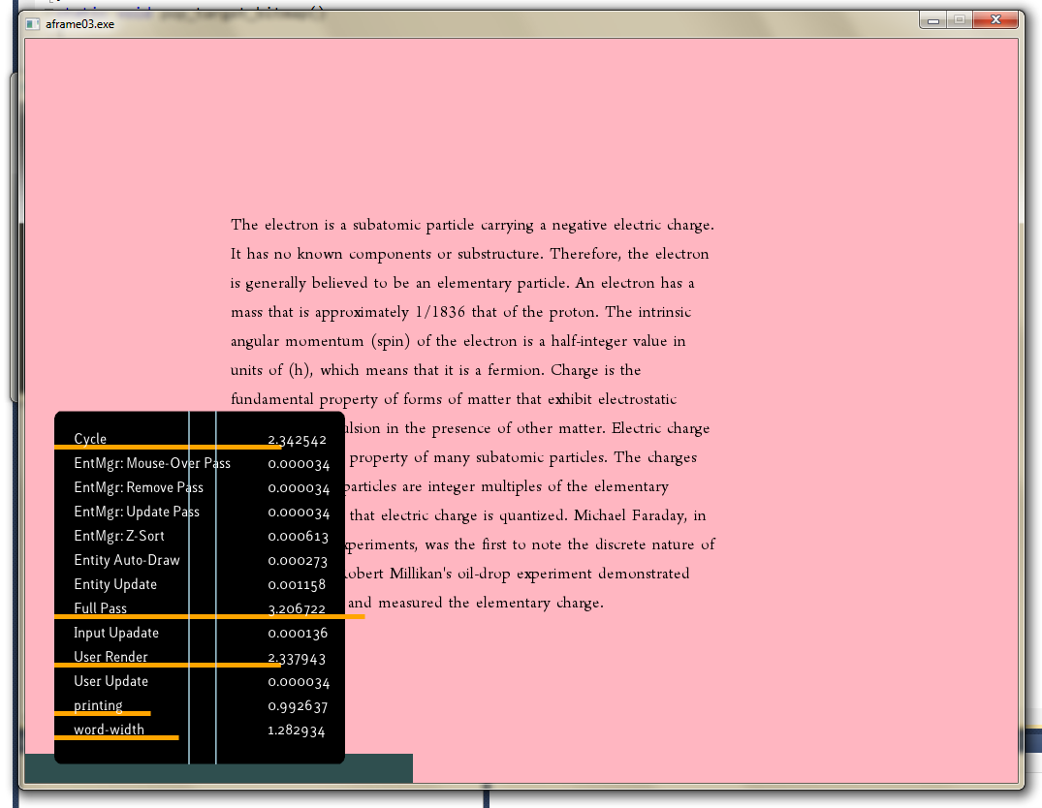This screenshot has height=808, width=1042.
Task: Click the word-width timing value 1.282934
Action: pos(297,730)
